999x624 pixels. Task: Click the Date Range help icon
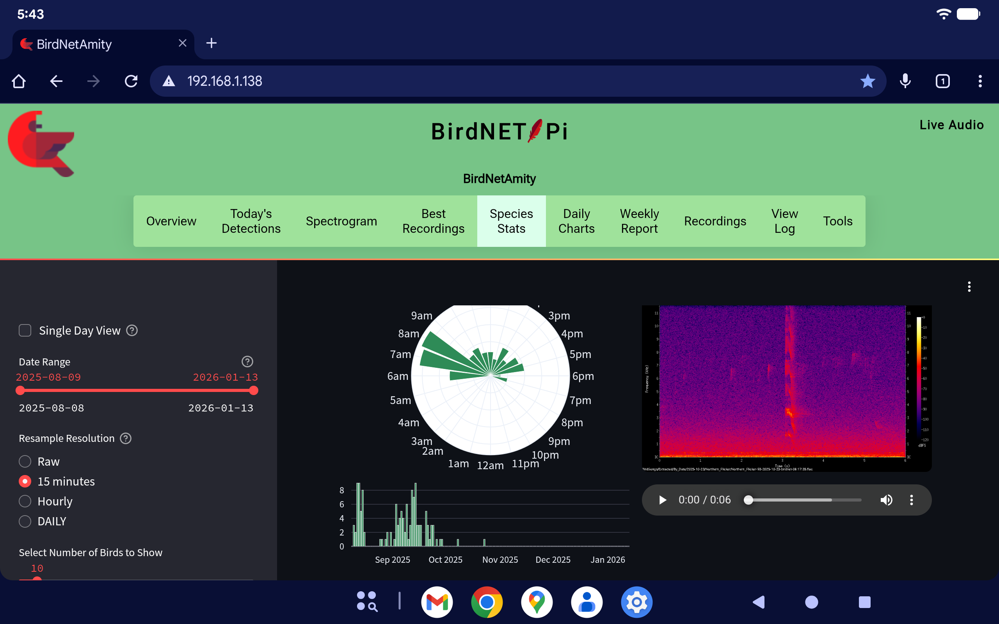point(247,362)
